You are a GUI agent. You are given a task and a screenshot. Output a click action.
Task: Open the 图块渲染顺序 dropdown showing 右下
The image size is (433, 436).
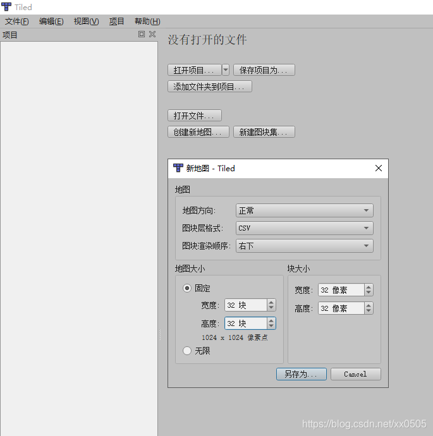[305, 246]
